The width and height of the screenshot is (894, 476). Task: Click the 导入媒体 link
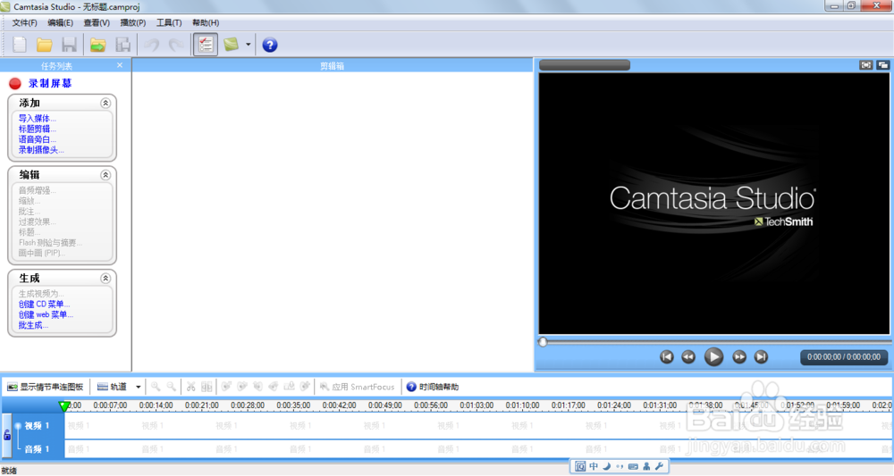37,119
